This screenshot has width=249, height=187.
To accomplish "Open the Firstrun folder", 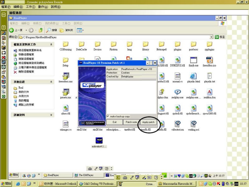I will click(114, 44).
